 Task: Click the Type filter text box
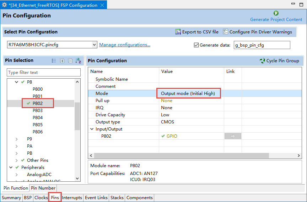pos(44,73)
